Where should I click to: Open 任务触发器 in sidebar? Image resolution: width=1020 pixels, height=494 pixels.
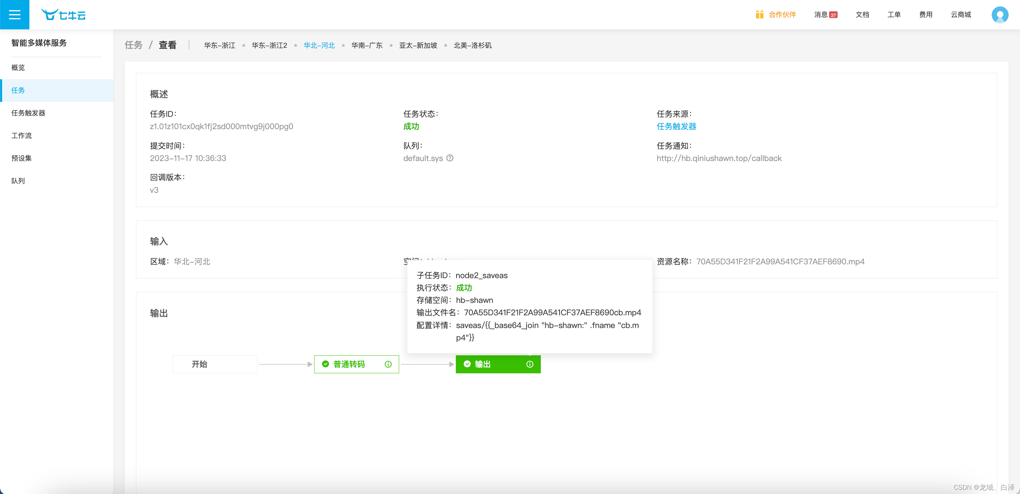pos(57,113)
